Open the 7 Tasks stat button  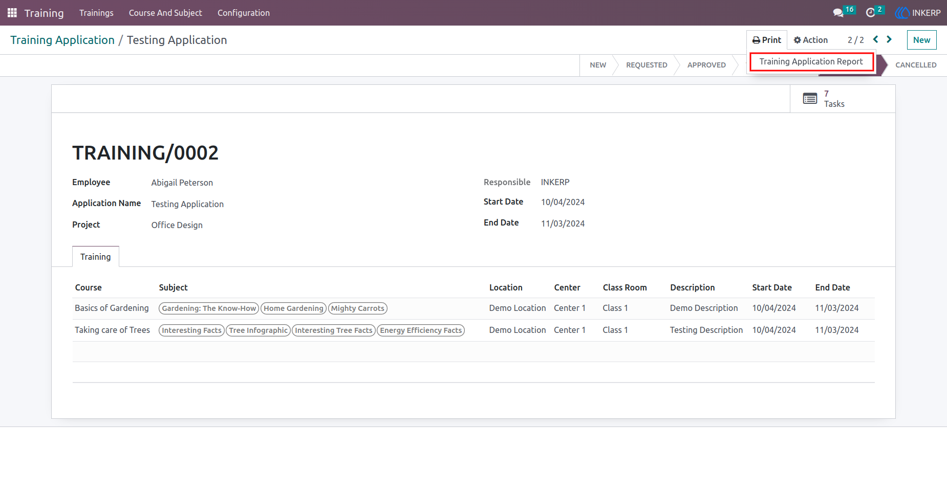(843, 99)
